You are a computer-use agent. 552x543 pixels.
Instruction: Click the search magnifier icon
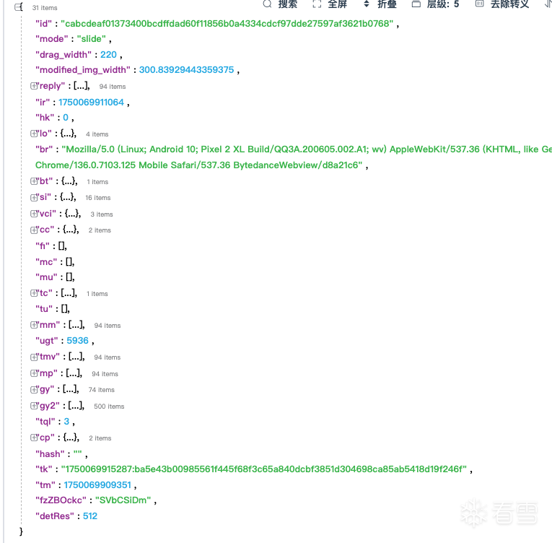(x=267, y=4)
